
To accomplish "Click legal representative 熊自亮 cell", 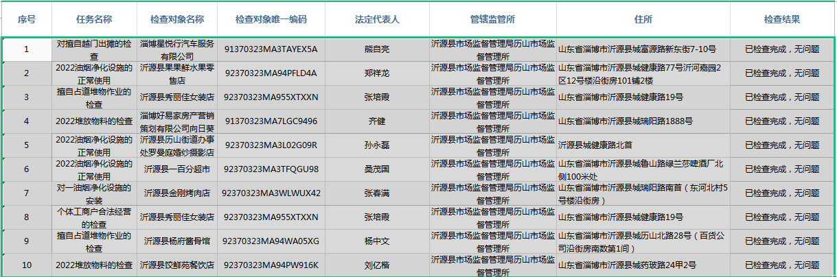I will click(x=376, y=49).
